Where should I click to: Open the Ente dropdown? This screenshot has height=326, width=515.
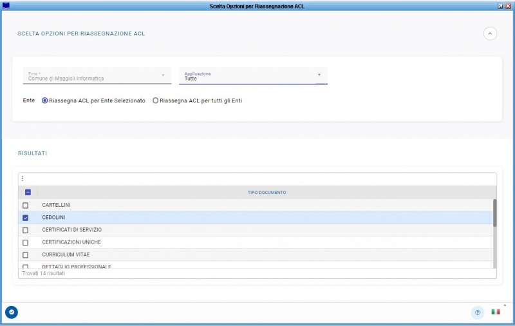pos(97,76)
